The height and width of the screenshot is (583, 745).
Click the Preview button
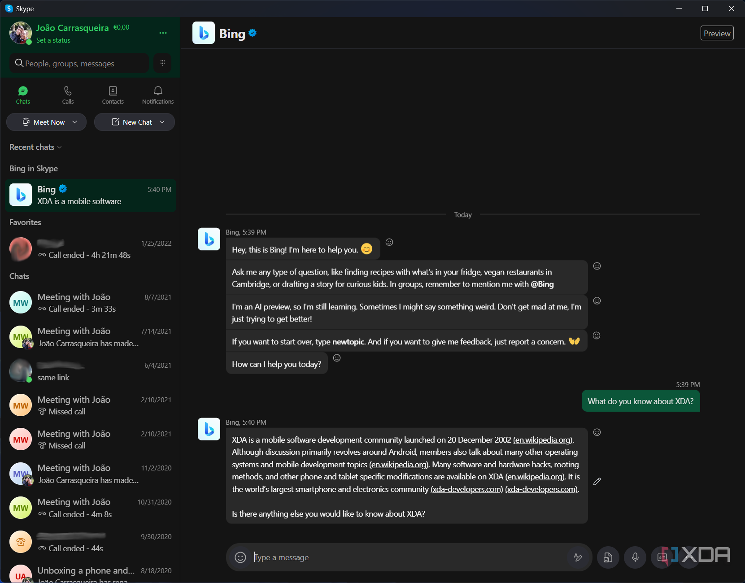(717, 33)
